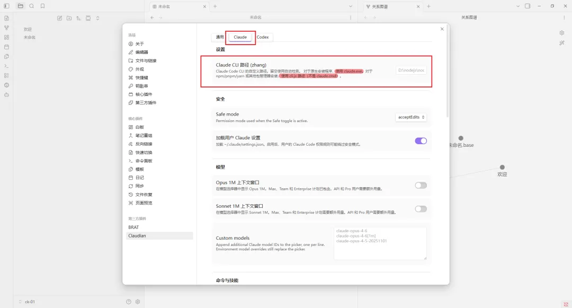This screenshot has height=308, width=572.
Task: Click the back arrow in 未命名 pane
Action: click(152, 17)
